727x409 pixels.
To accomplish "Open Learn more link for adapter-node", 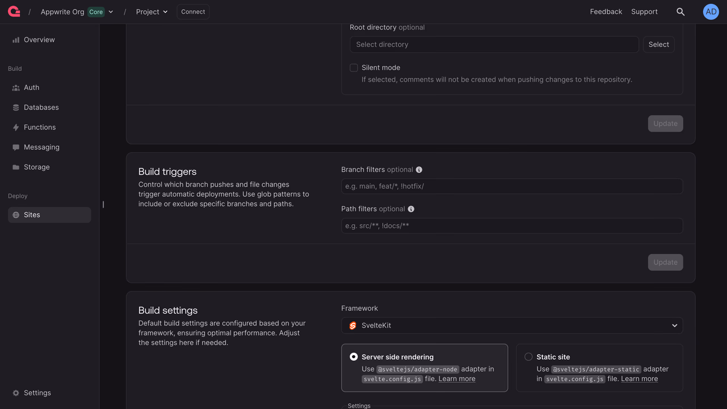I will click(457, 379).
